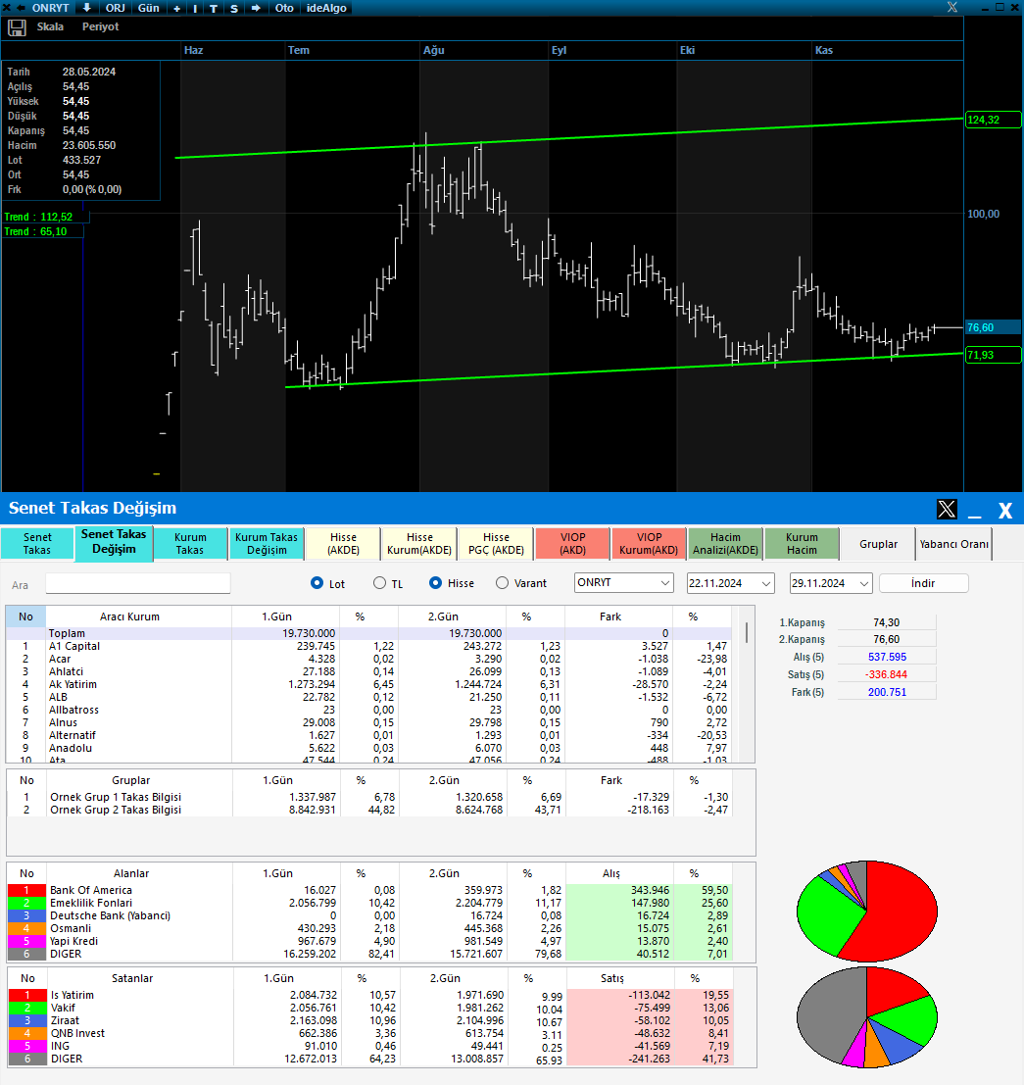This screenshot has height=1085, width=1024.
Task: Select the Varant radio button
Action: coord(503,582)
